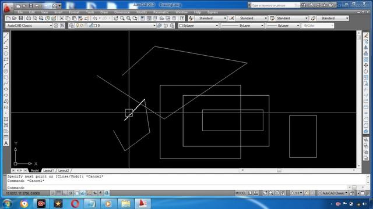The image size is (373, 209).
Task: Toggle Object Snap Tracking in status bar
Action: pos(83,193)
